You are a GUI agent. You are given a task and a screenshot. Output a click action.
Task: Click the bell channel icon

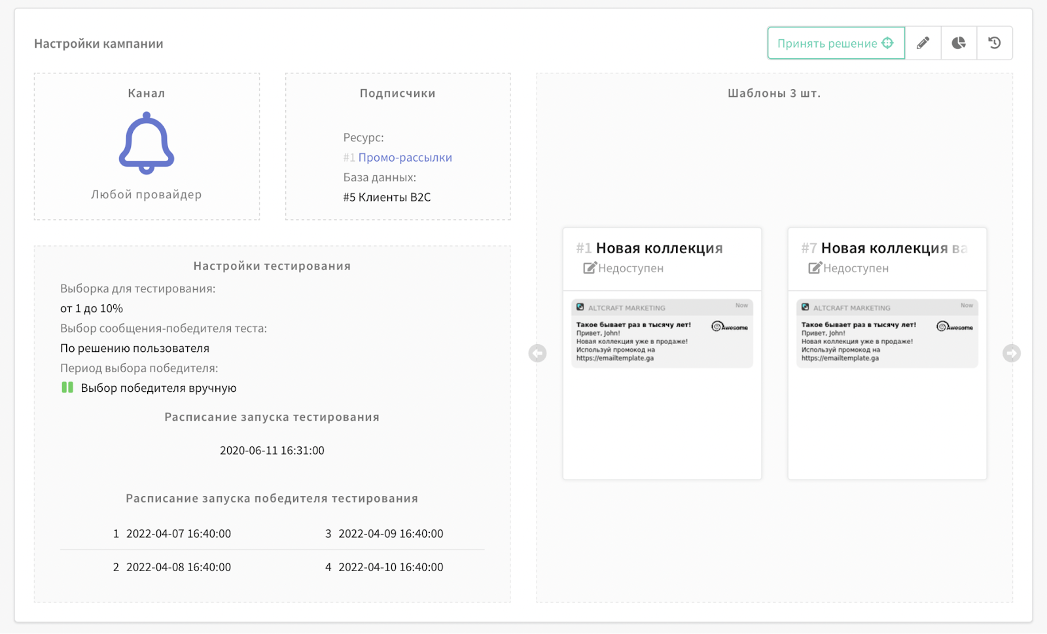(147, 143)
